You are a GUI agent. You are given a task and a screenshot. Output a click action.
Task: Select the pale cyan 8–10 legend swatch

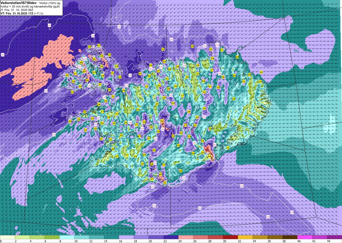(67, 237)
